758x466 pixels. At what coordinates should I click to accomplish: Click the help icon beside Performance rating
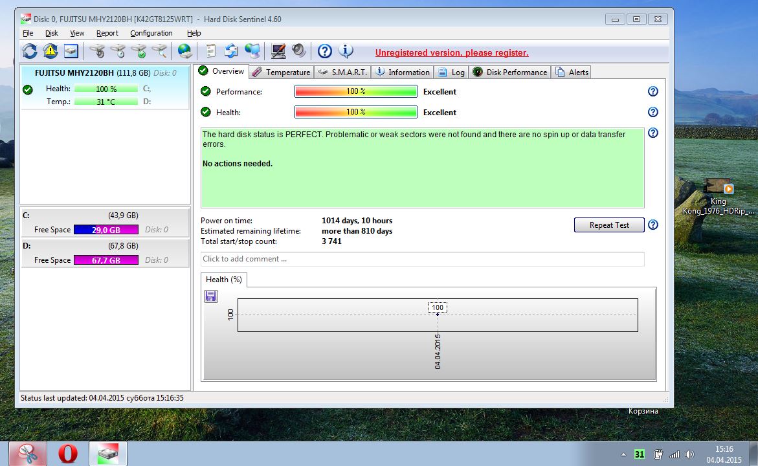(x=652, y=91)
